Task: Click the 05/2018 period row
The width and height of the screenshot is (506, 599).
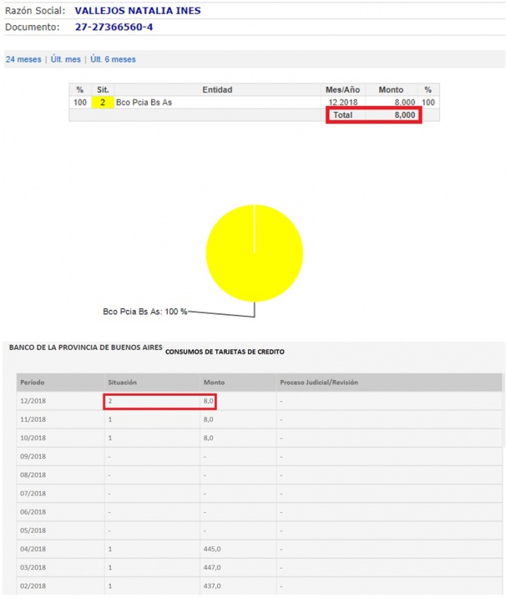Action: coord(259,530)
